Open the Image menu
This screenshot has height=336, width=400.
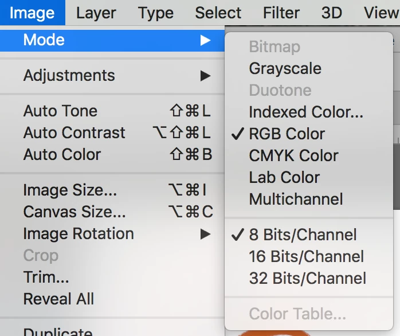pos(32,13)
